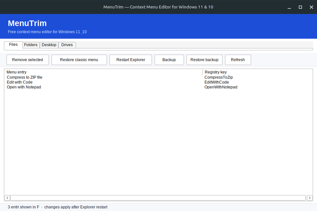Image resolution: width=317 pixels, height=211 pixels.
Task: Click the horizontal scrollbar right arrow
Action: (309, 198)
